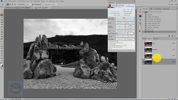Open the color wheel panel icon
178x100 pixels.
click(140, 16)
